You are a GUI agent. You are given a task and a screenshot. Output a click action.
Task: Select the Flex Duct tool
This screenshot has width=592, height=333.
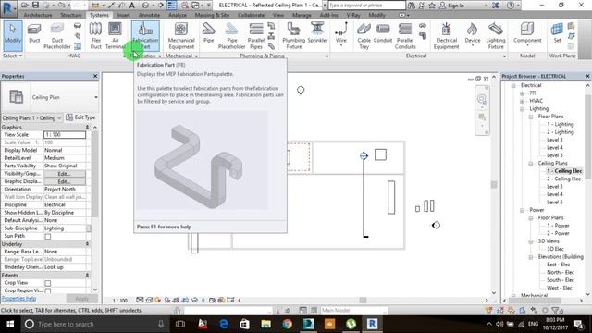(x=96, y=36)
